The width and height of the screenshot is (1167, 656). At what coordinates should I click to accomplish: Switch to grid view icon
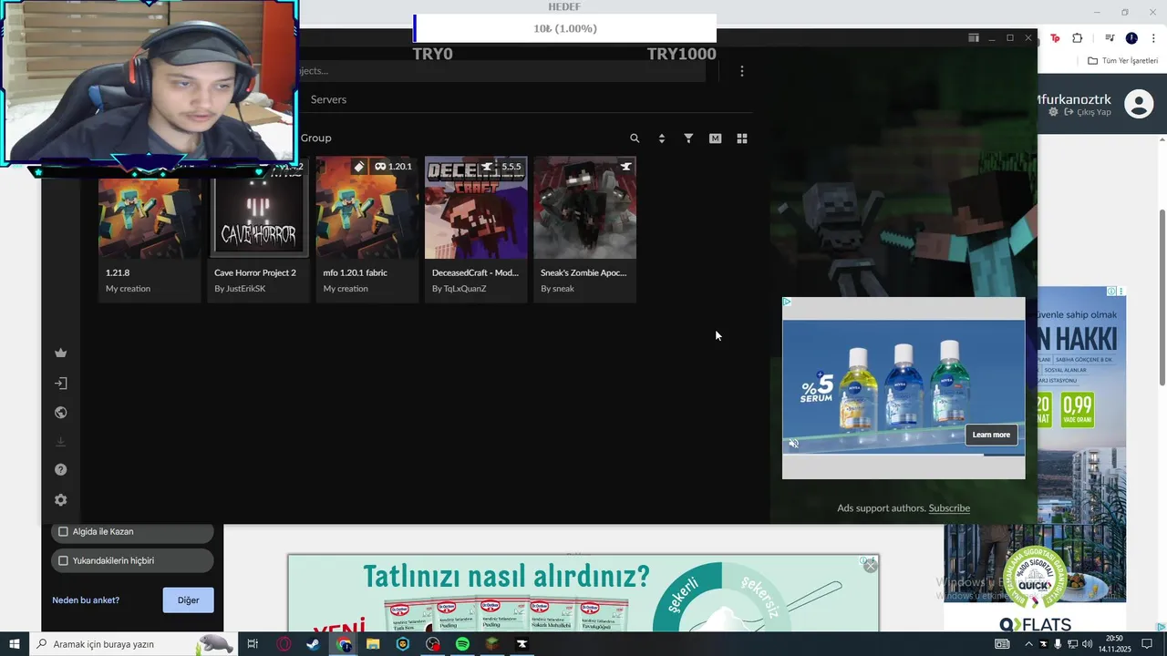tap(742, 138)
